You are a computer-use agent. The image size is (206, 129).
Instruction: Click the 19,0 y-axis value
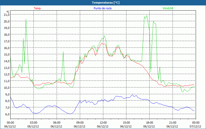tap(7, 28)
